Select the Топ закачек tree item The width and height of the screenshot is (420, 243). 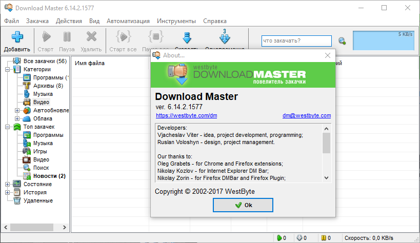[x=39, y=127]
